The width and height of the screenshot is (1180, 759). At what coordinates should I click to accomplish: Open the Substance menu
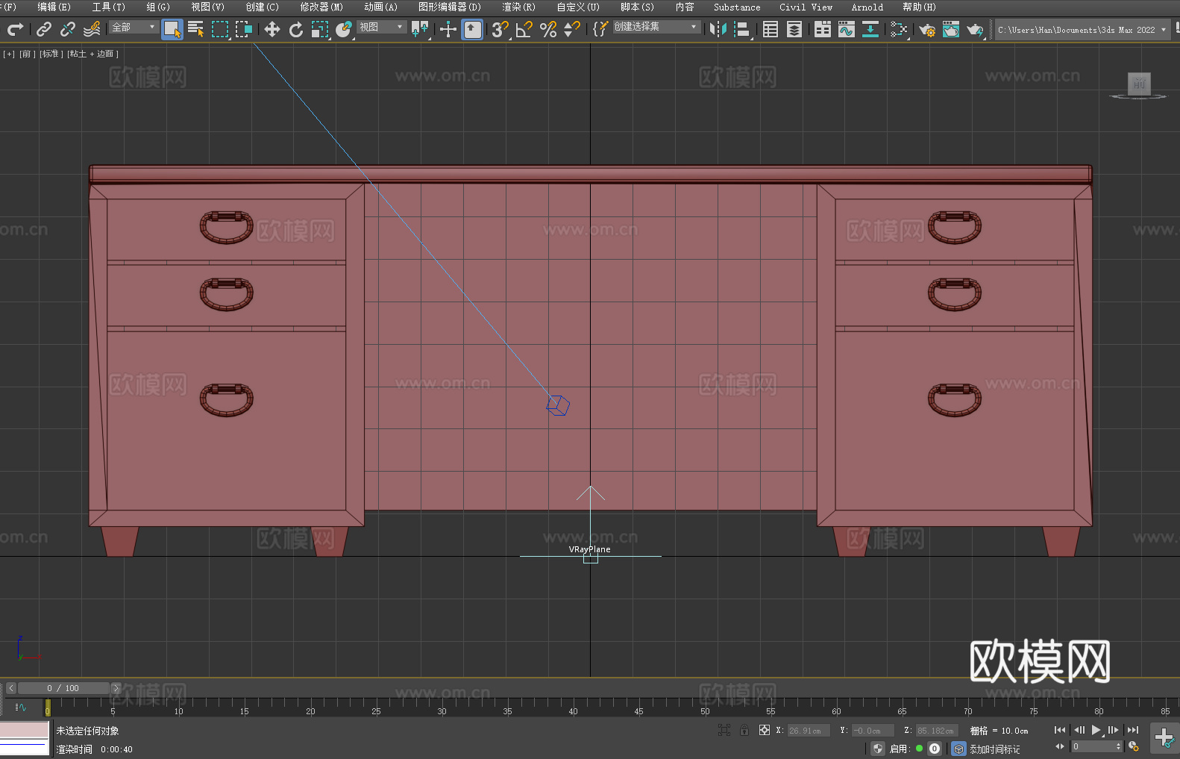(x=737, y=7)
